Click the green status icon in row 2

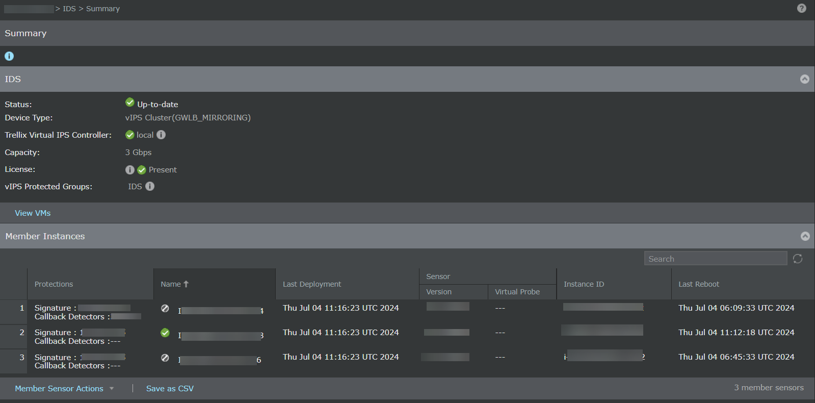165,333
